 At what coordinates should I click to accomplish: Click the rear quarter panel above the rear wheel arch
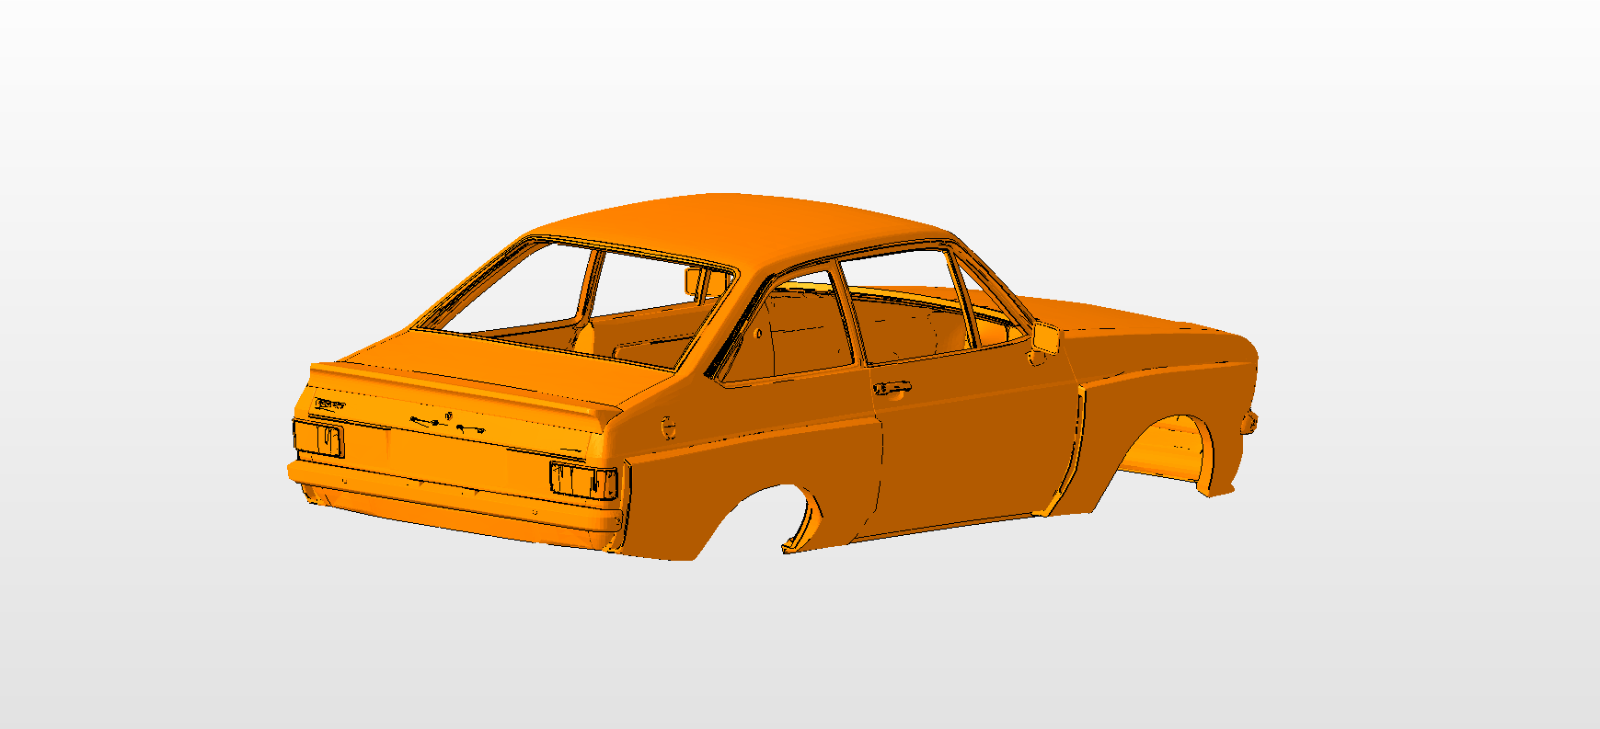(754, 460)
